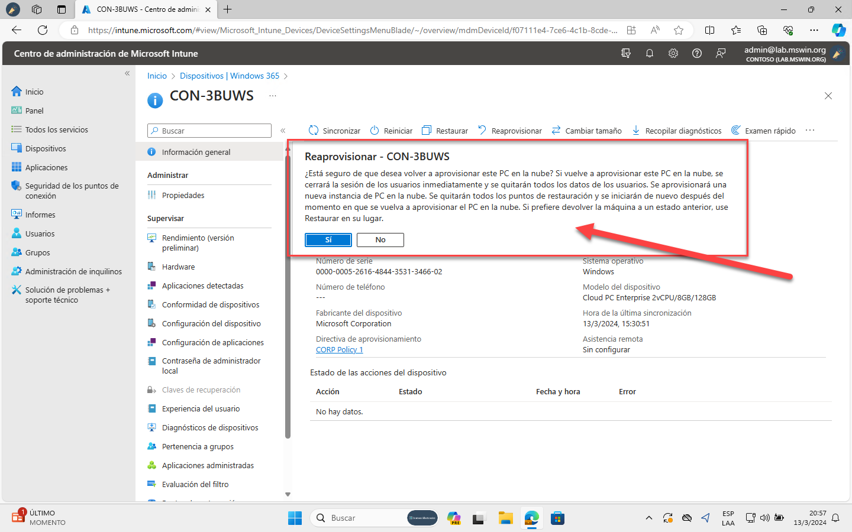852x532 pixels.
Task: Collapse the left navigation sidebar
Action: (x=127, y=73)
